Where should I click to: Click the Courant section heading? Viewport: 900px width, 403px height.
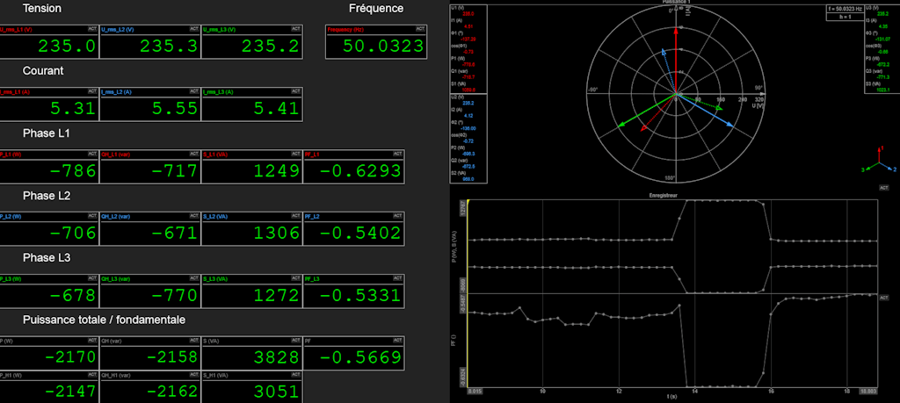[x=43, y=71]
